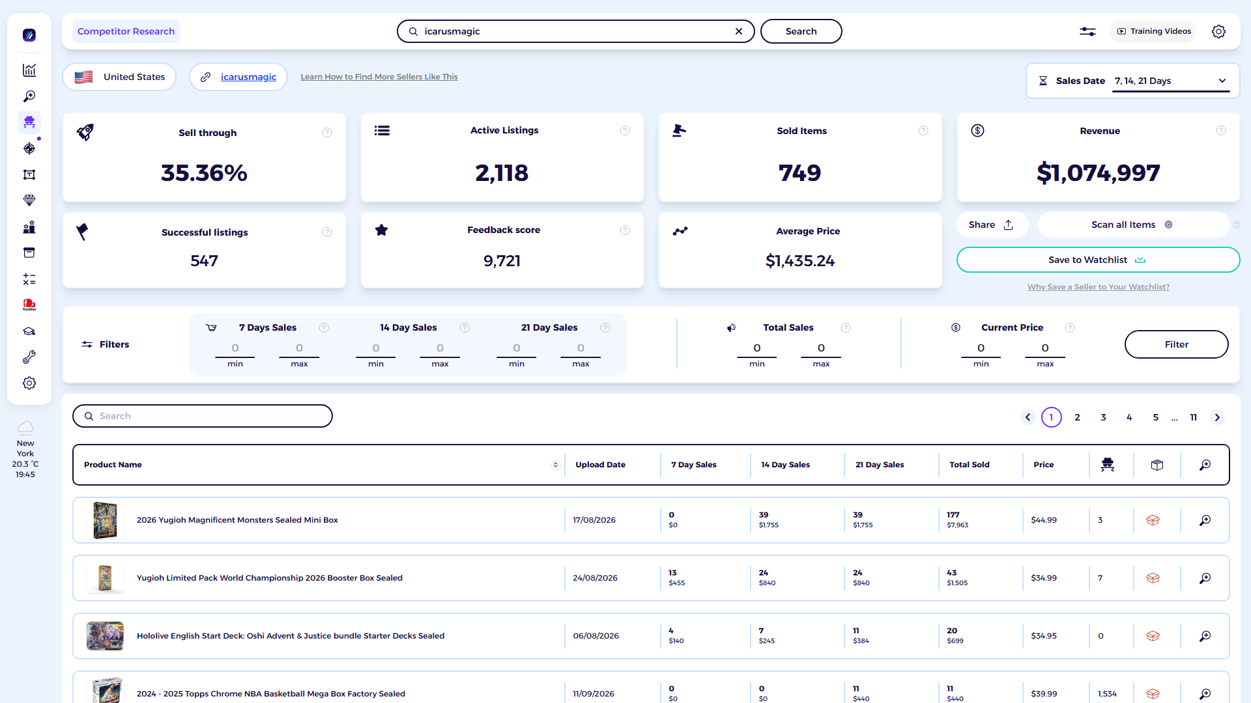1251x703 pixels.
Task: Click Revenue help question mark
Action: 1221,131
